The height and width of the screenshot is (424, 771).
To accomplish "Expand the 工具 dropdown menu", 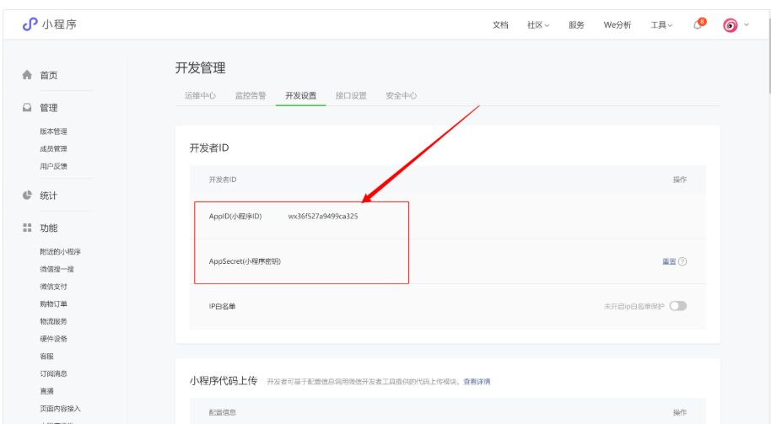I will [661, 25].
